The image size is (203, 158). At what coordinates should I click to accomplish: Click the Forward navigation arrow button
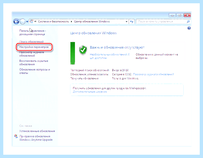(x=23, y=21)
